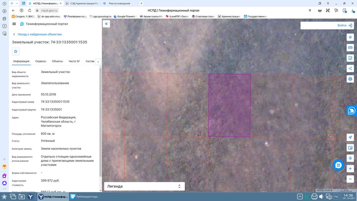Open Публикация пода... window in the taskbar

click(x=85, y=197)
